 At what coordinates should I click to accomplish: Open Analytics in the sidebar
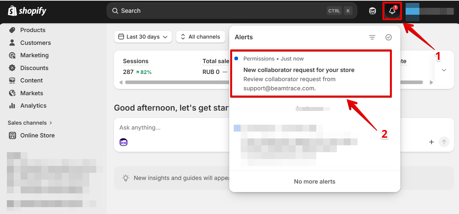[x=33, y=106]
